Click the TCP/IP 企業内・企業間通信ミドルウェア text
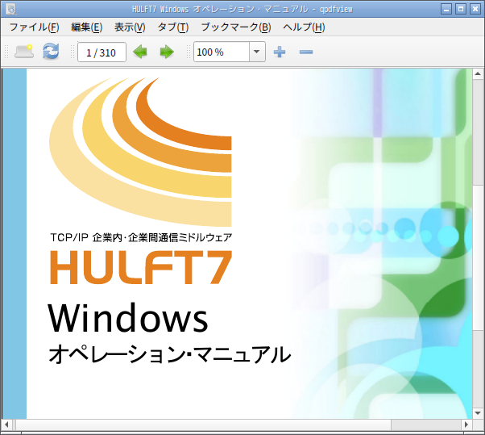Screen dimensions: 485x435 pyautogui.click(x=141, y=237)
